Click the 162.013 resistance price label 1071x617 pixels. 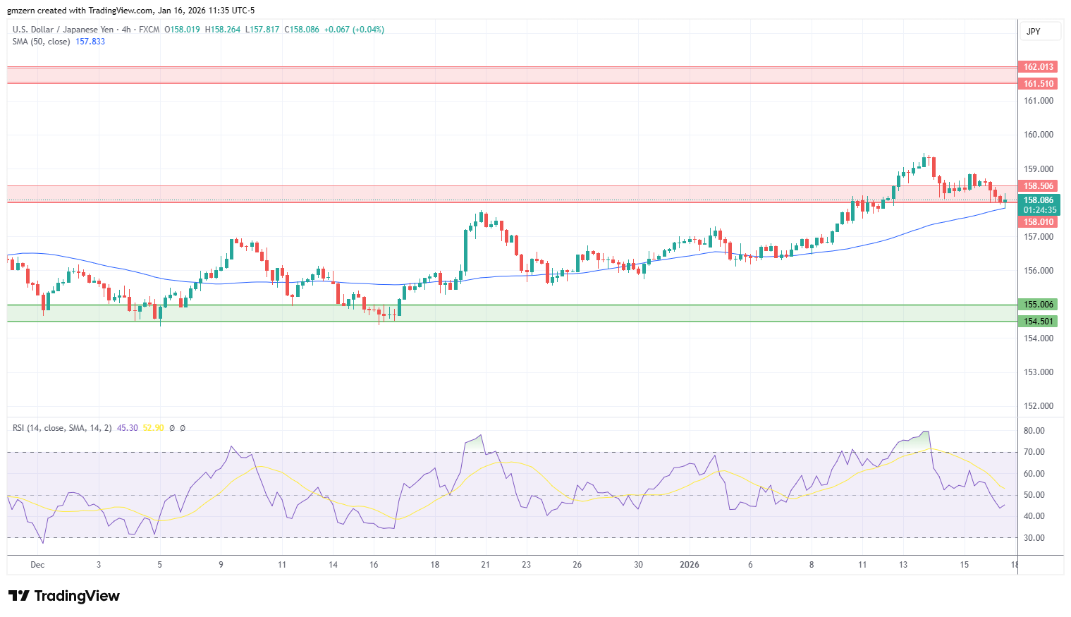[1039, 67]
